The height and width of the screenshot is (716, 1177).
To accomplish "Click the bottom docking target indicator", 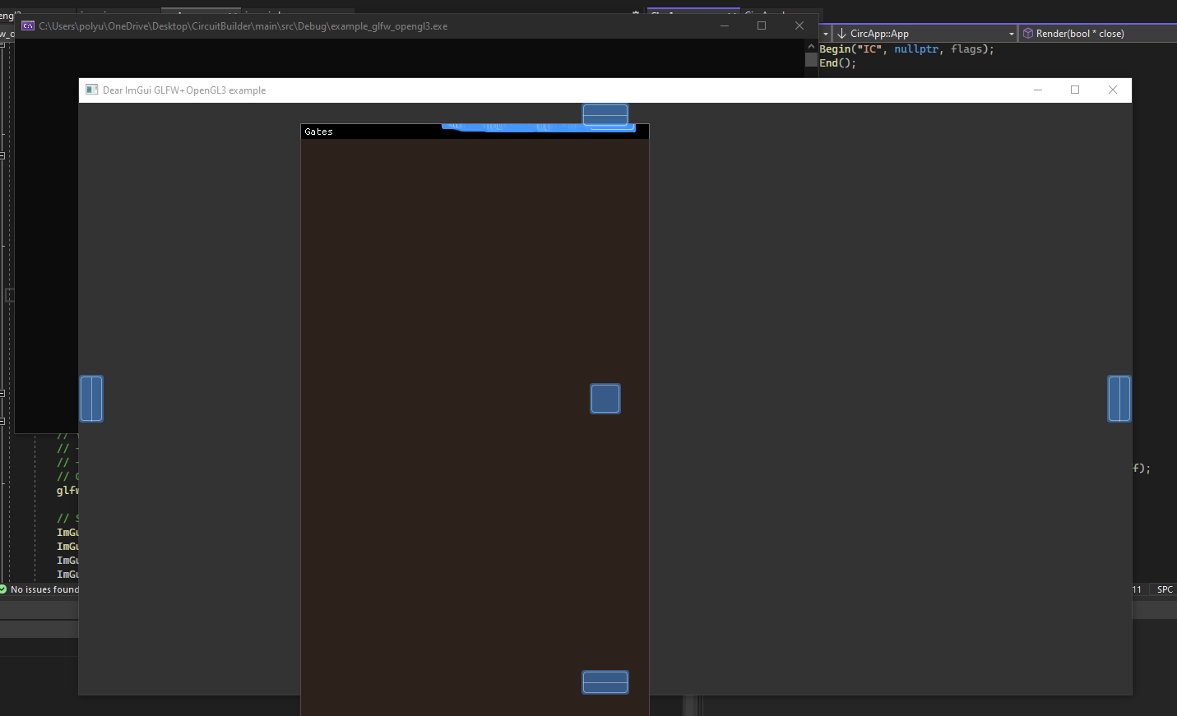I will [x=605, y=682].
